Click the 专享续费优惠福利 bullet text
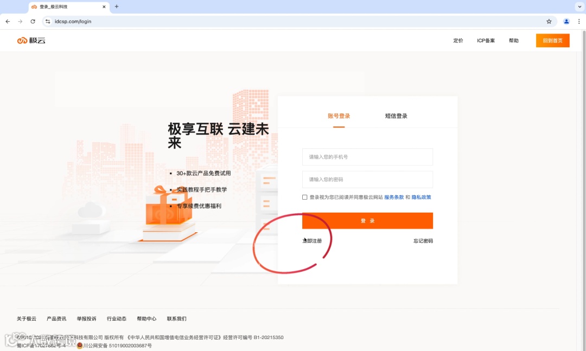This screenshot has height=351, width=586. (x=199, y=206)
